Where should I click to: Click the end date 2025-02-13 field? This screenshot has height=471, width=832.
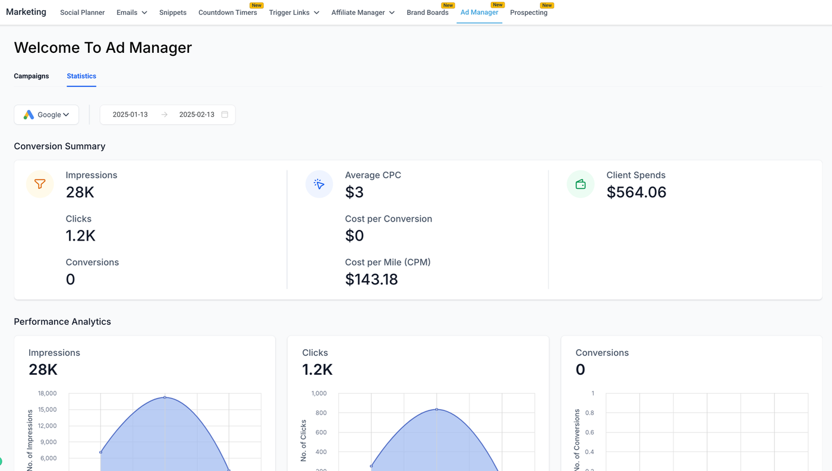click(197, 115)
